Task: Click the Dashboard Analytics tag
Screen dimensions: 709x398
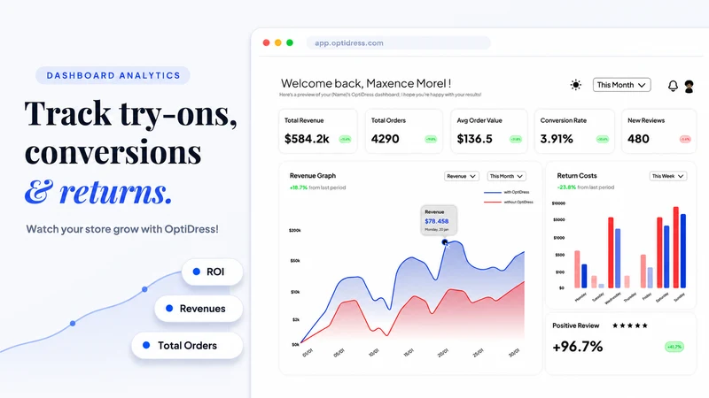Action: point(113,75)
